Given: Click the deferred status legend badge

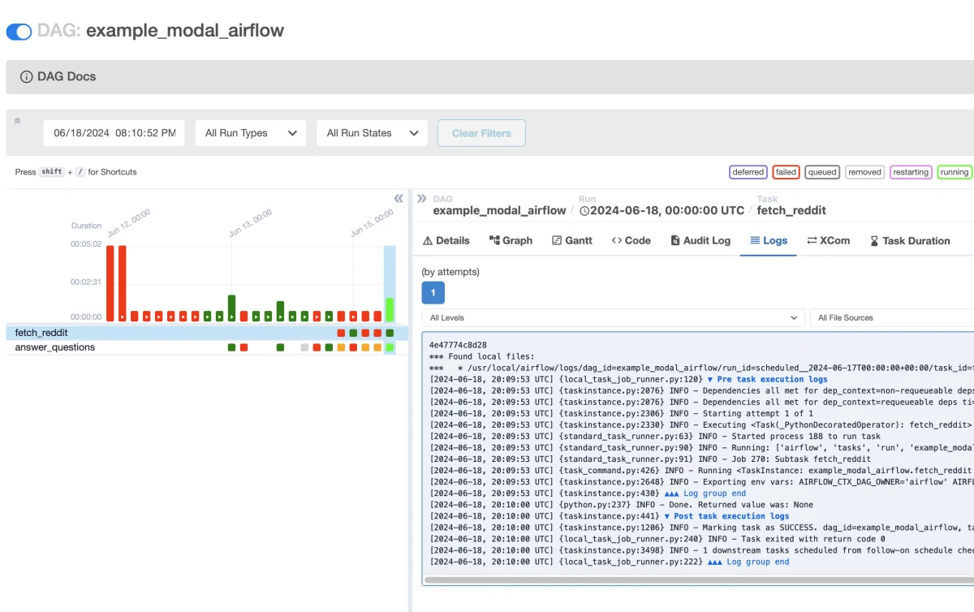Looking at the screenshot, I should coord(748,172).
